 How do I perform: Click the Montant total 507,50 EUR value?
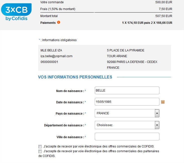coord(164,16)
